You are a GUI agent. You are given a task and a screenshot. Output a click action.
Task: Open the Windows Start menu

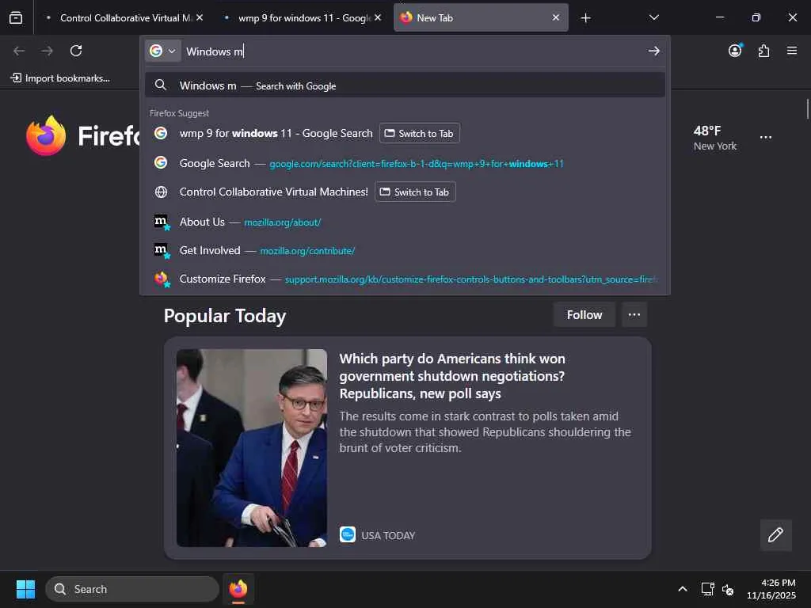tap(25, 589)
